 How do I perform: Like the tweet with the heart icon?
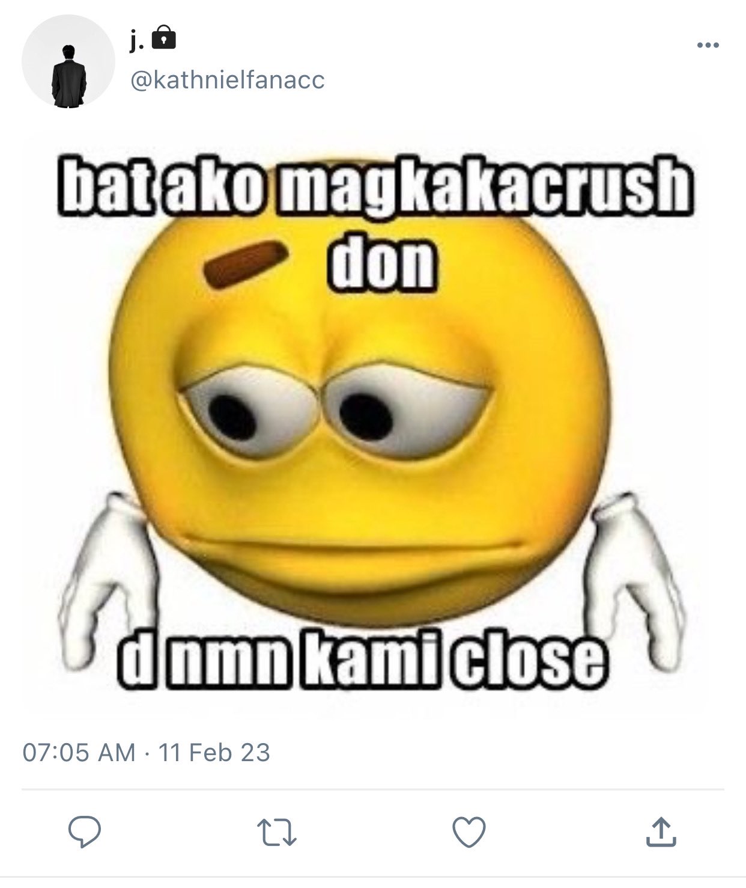(469, 833)
